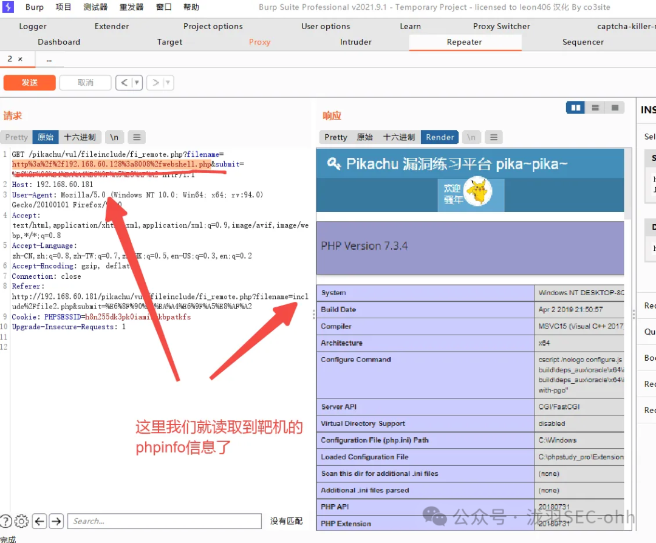Open the Project options tab
656x543 pixels.
[x=213, y=26]
